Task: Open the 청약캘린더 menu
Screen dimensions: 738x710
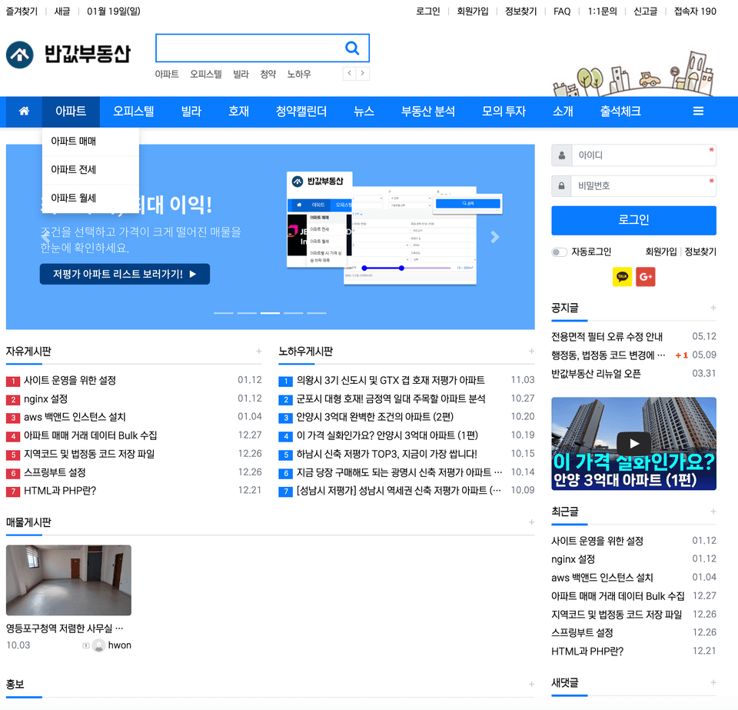Action: point(301,111)
